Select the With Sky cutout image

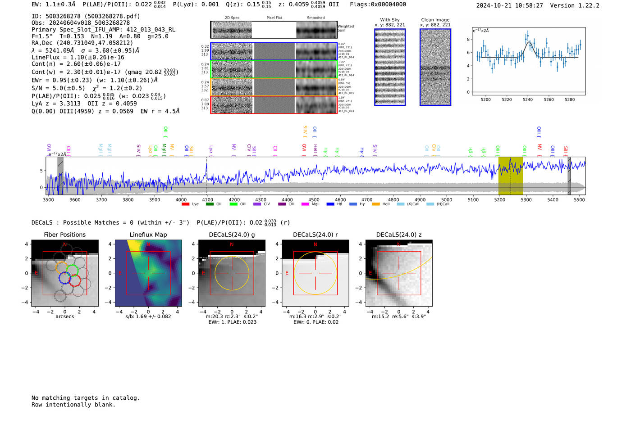390,67
